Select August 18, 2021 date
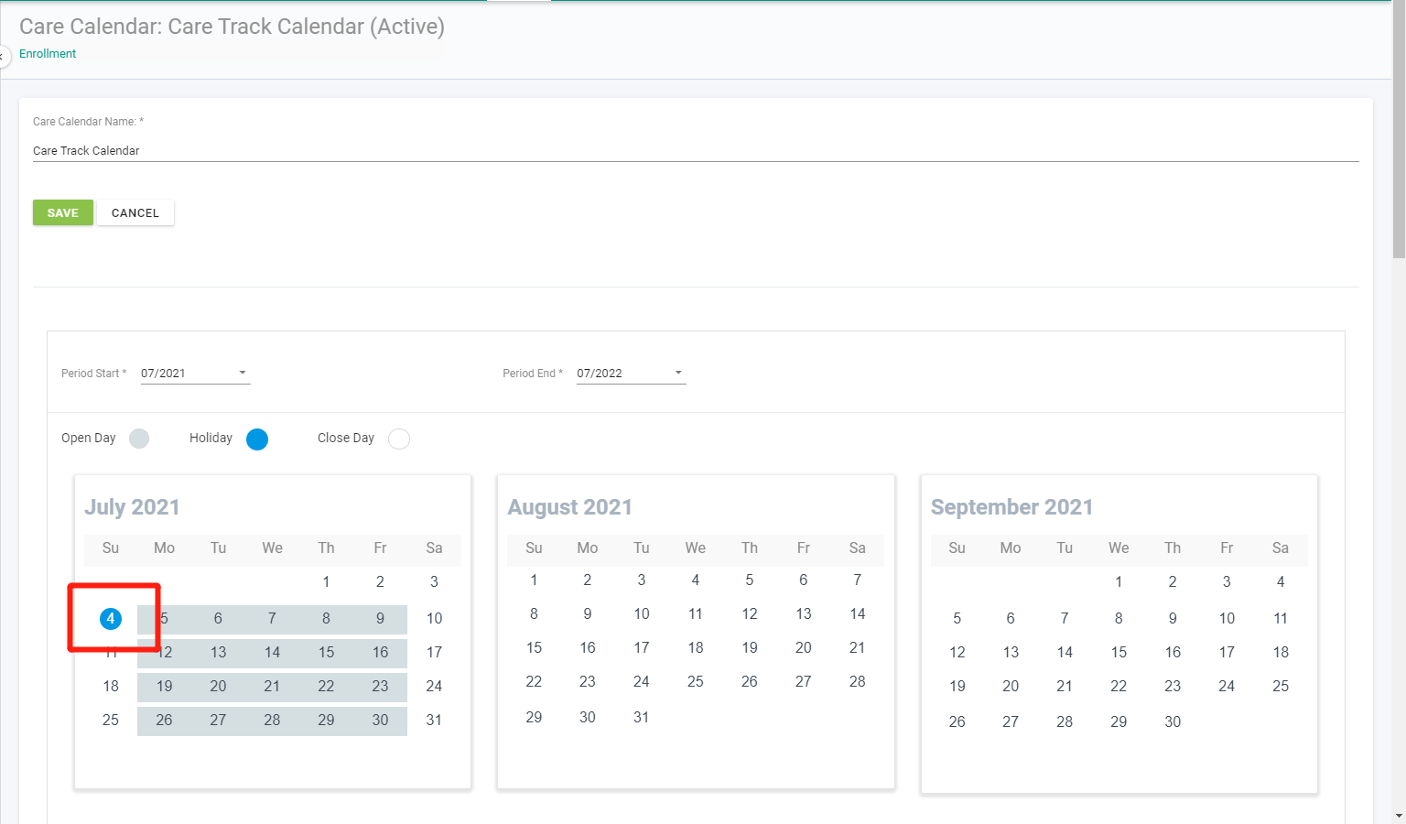 click(x=696, y=648)
